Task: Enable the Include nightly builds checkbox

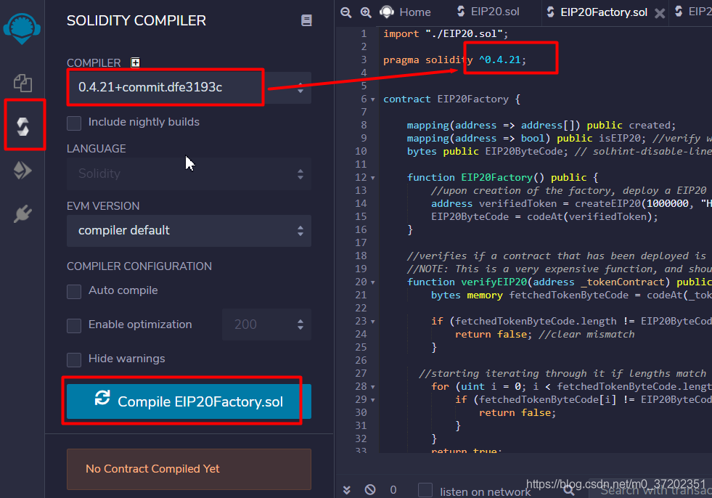Action: [74, 123]
